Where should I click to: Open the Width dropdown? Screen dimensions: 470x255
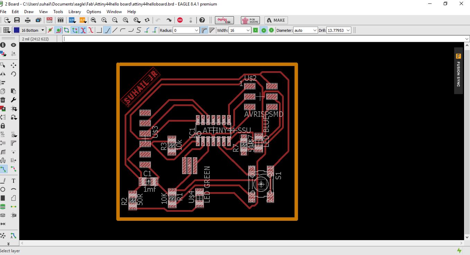pyautogui.click(x=248, y=30)
